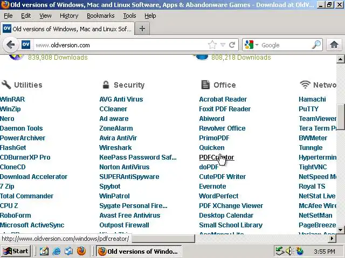Open the Small School Library link

[x=231, y=225]
